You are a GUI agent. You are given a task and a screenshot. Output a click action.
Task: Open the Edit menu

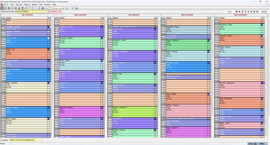(x=41, y=5)
